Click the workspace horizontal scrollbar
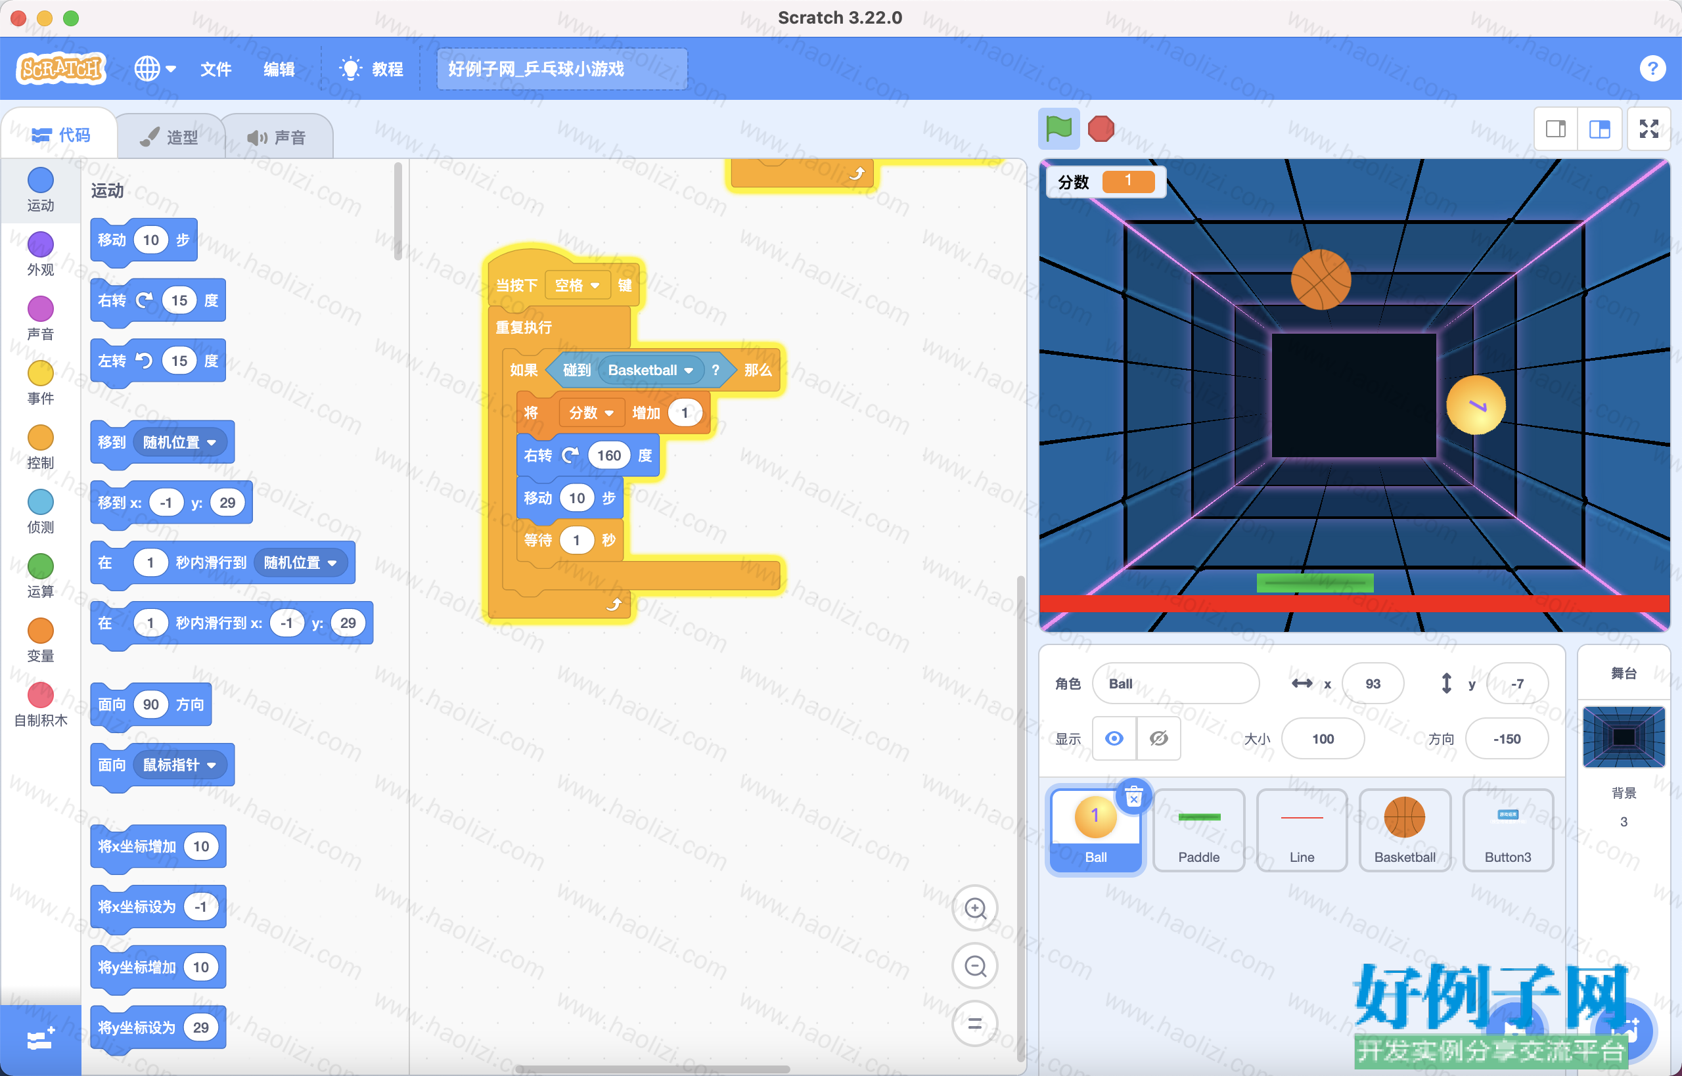1682x1076 pixels. (652, 1069)
